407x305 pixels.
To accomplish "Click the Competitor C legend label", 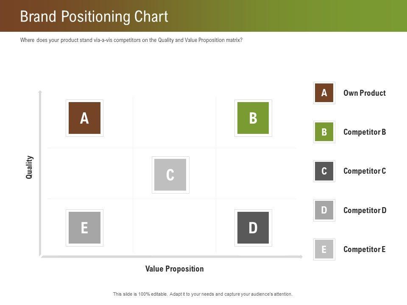I will pos(365,171).
